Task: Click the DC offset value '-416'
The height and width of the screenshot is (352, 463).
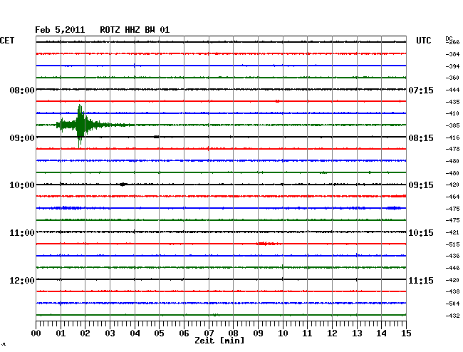Action: [452, 138]
